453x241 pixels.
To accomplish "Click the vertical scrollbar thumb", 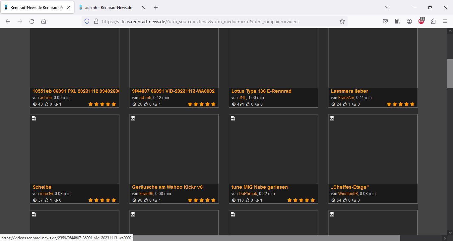I will coord(450,73).
